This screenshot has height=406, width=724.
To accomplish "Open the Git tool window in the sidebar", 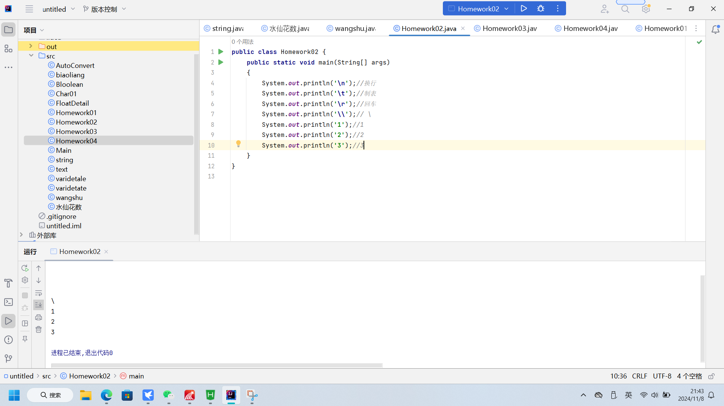I will point(8,358).
